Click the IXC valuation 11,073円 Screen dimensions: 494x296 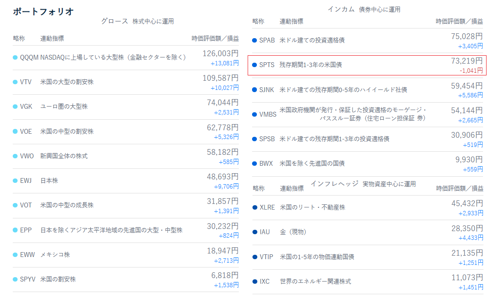[x=467, y=278]
